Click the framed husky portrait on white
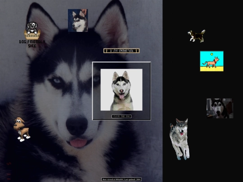 tap(121, 89)
